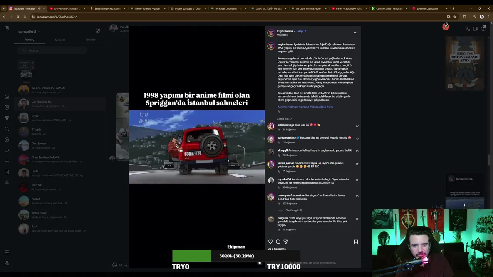Open browser extensions puzzle icon
This screenshot has height=277, width=493.
click(464, 17)
